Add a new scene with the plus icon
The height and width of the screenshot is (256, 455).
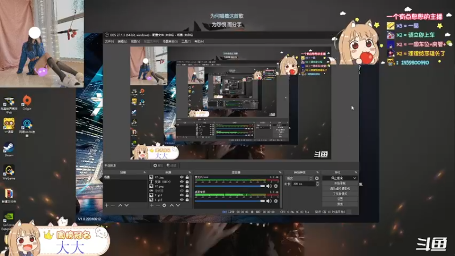coord(106,205)
